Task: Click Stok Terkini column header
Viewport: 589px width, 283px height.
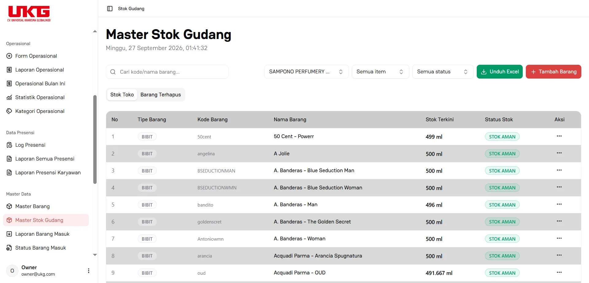Action: (x=440, y=119)
